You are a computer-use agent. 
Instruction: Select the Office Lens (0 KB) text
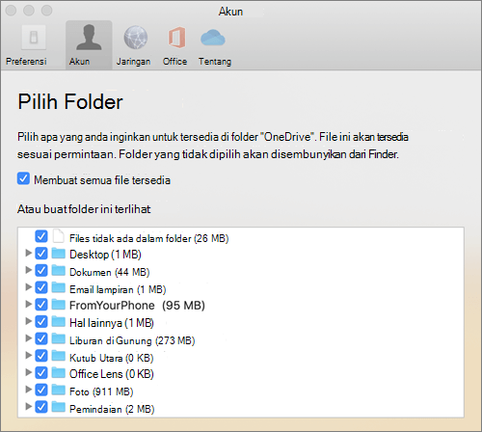click(112, 374)
